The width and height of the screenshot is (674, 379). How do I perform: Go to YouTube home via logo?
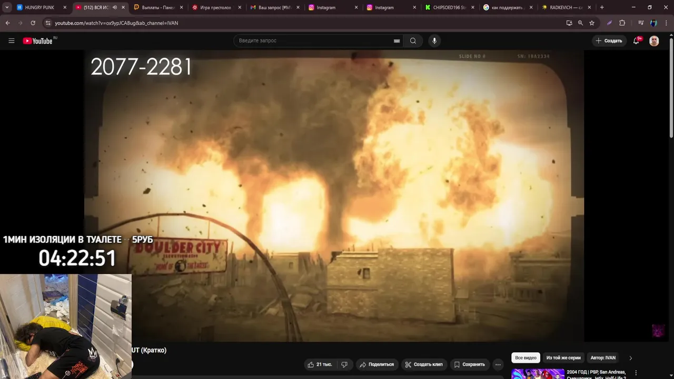click(38, 41)
